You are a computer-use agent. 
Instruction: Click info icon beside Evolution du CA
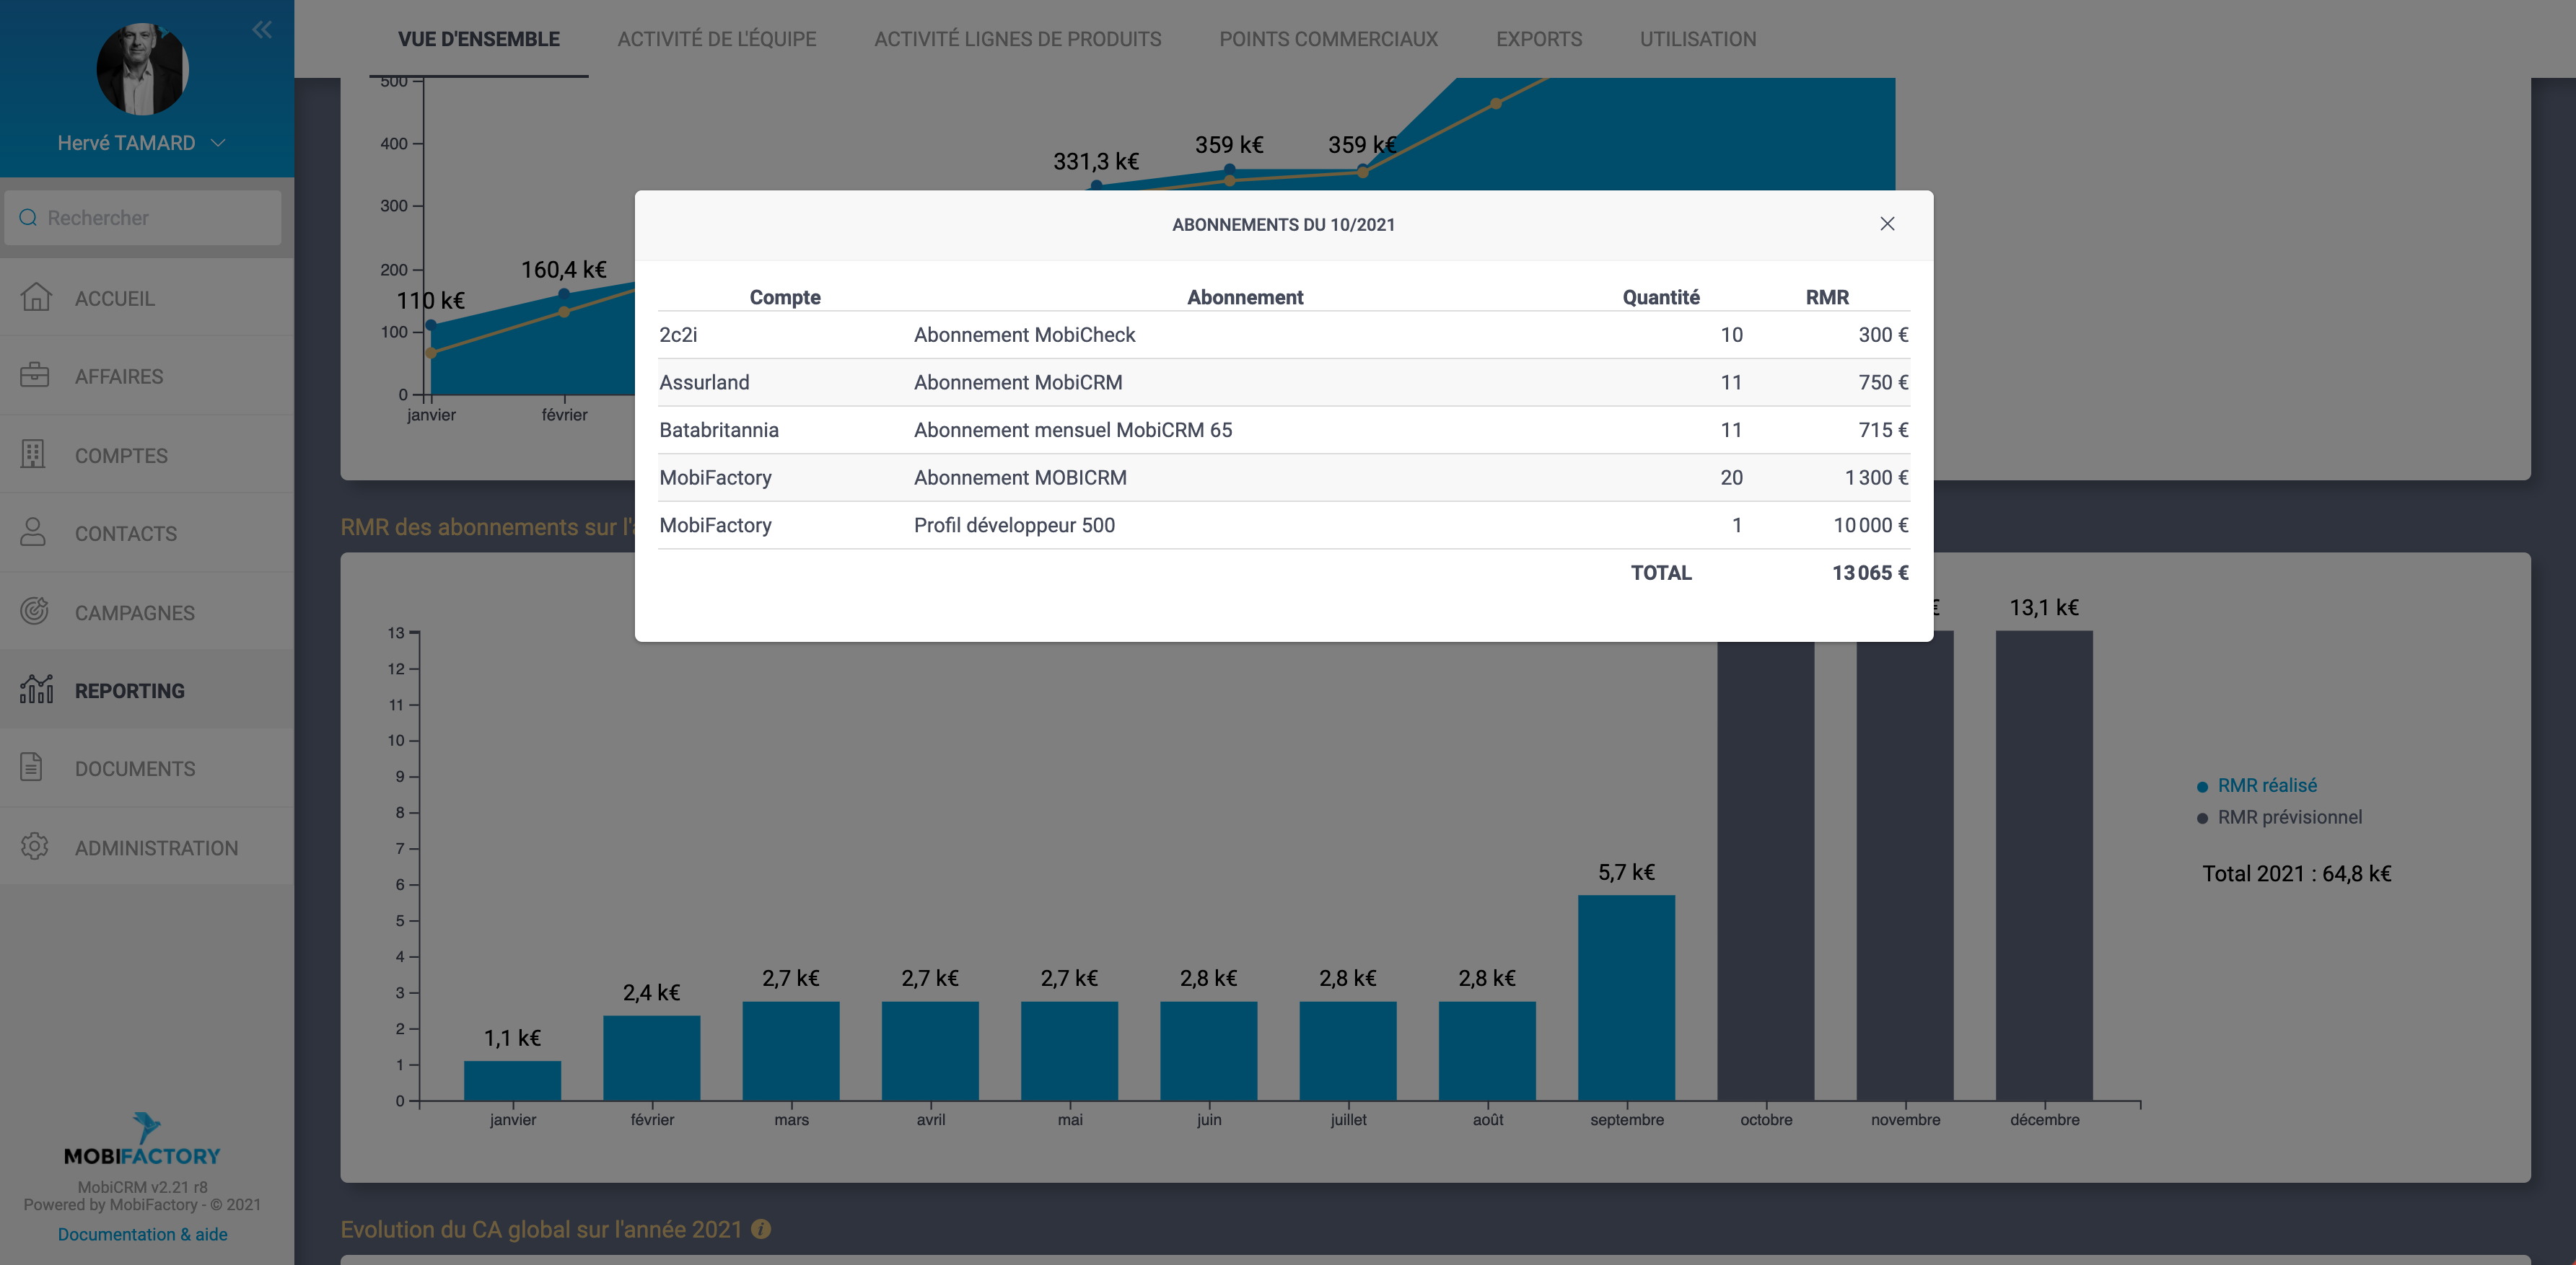761,1229
